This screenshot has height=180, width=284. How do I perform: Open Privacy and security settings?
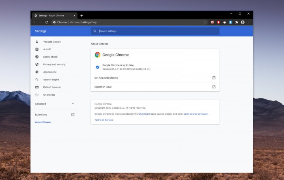click(x=54, y=64)
